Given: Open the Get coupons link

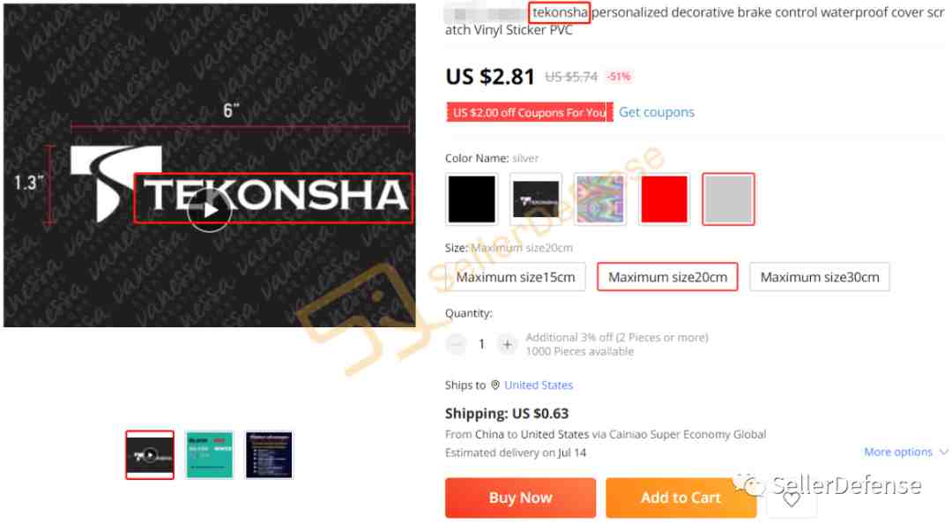Looking at the screenshot, I should point(657,112).
